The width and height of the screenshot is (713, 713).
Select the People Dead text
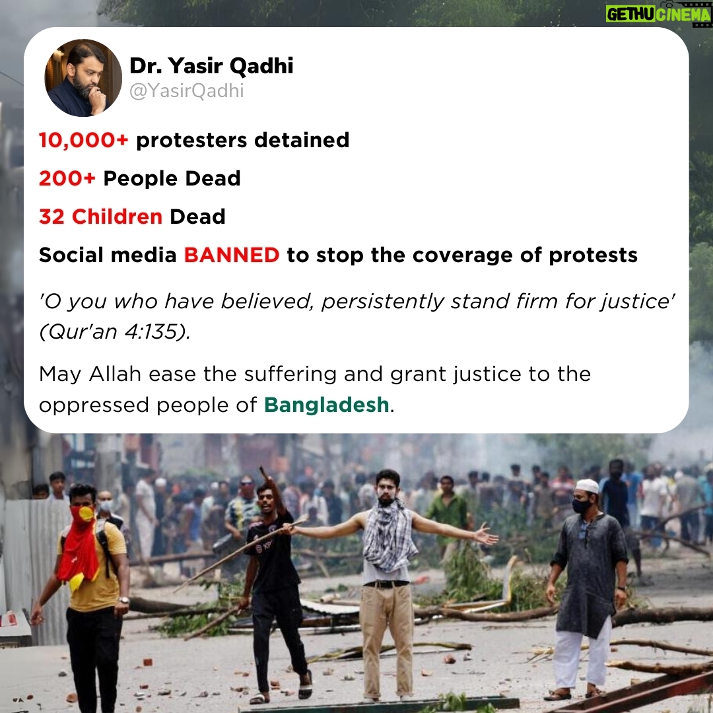(172, 178)
